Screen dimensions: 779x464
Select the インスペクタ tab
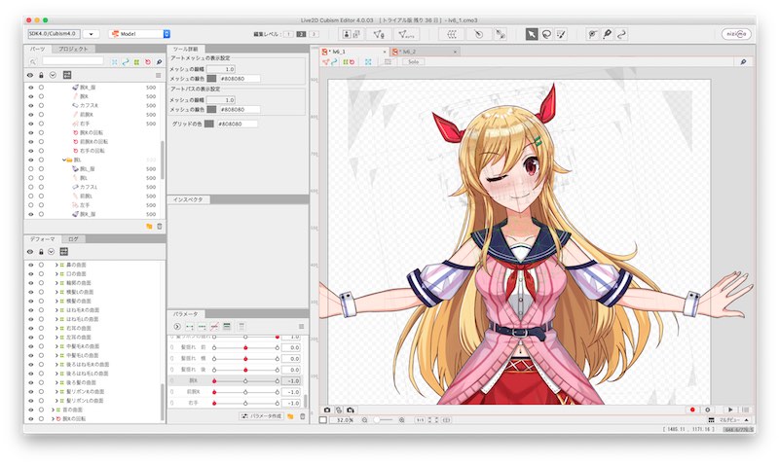click(x=188, y=199)
